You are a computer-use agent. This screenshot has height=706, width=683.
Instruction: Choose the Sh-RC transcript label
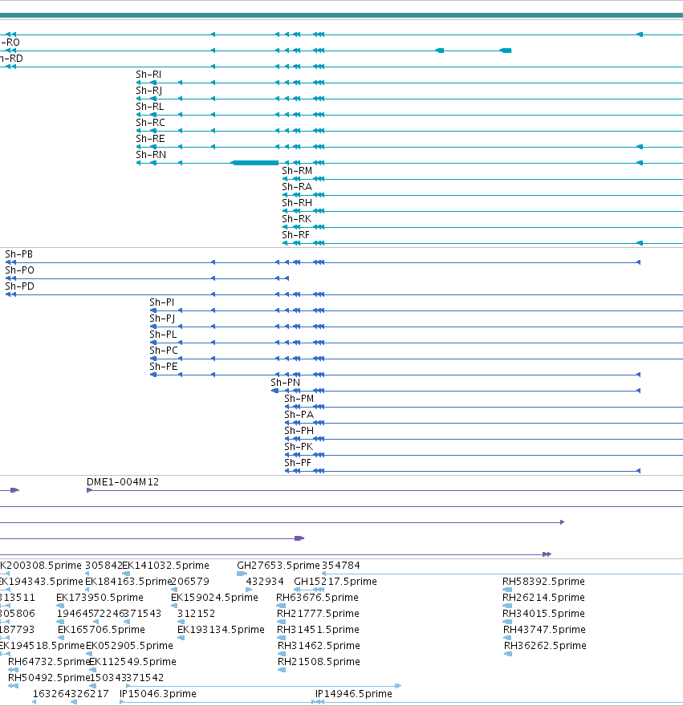[x=150, y=123]
